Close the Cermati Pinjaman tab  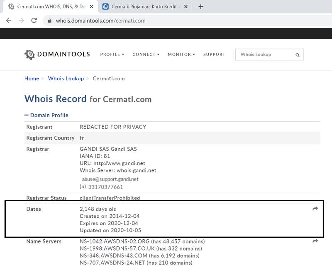(x=186, y=7)
